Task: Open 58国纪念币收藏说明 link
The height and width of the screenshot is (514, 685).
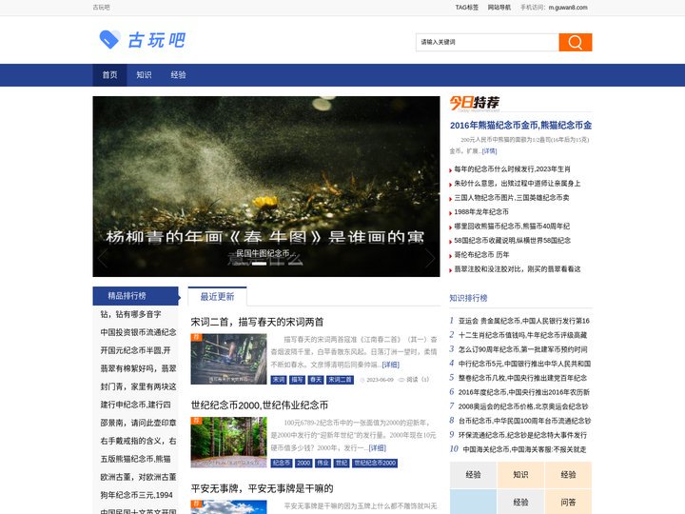Action: 513,241
